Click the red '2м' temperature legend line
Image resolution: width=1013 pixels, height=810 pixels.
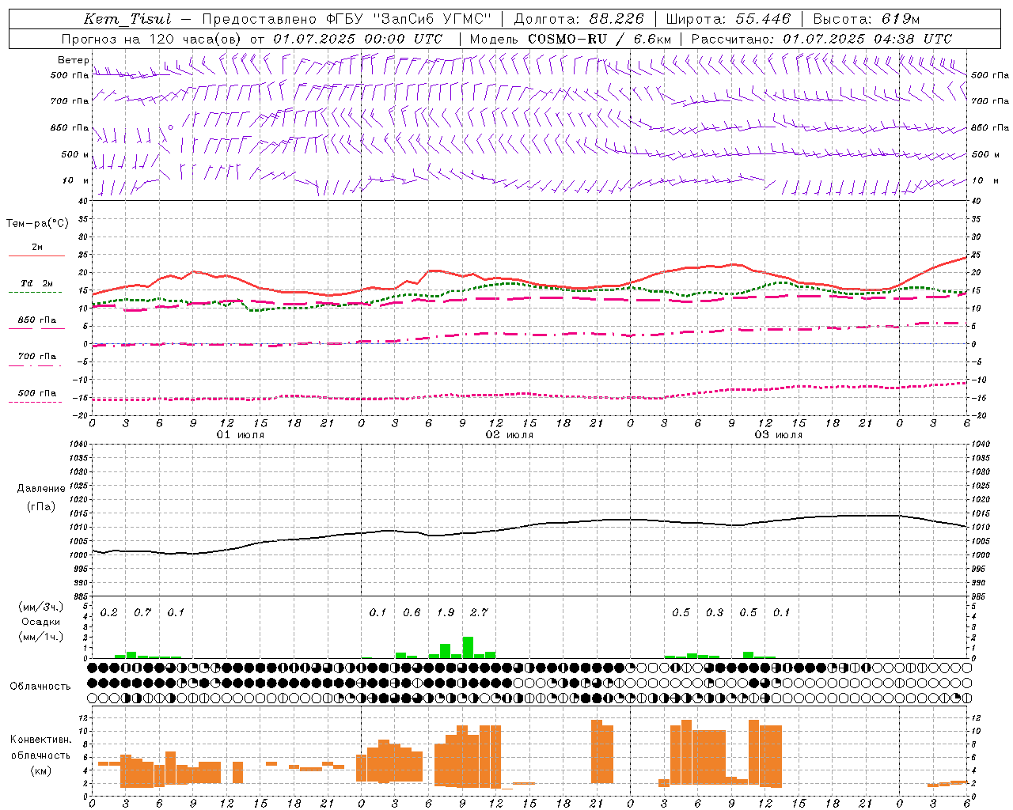36,255
